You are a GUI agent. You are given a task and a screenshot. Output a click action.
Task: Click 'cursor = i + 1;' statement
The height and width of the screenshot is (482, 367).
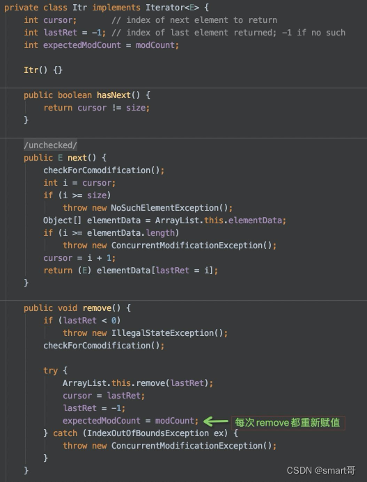point(79,258)
